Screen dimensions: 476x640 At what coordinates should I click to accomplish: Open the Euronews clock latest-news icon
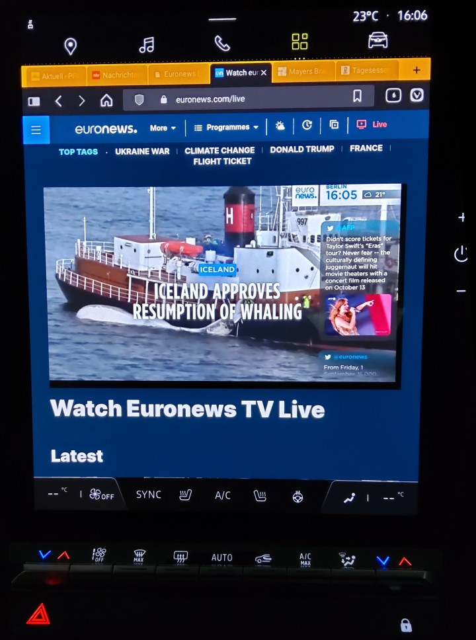click(307, 125)
